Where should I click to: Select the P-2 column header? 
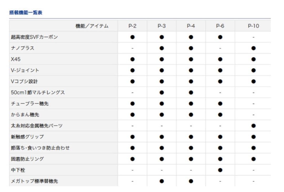pos(132,26)
